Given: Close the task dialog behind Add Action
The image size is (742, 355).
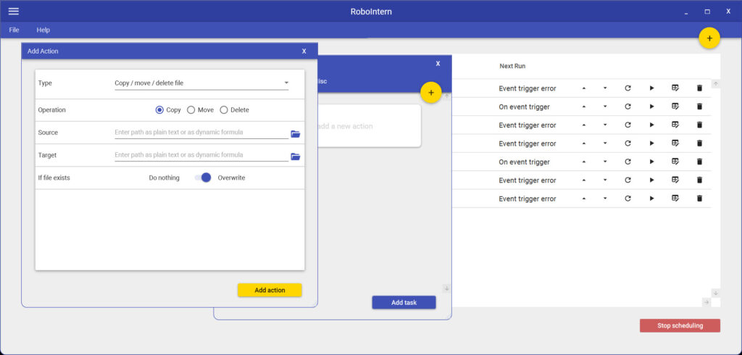Looking at the screenshot, I should pos(438,64).
